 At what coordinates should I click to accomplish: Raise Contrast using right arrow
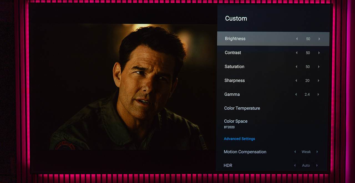click(x=319, y=53)
